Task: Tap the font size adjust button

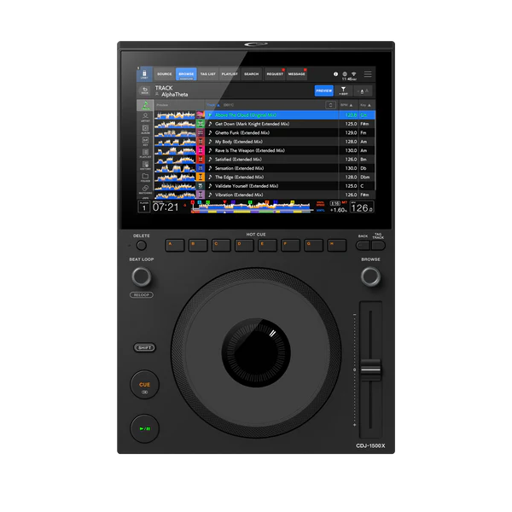Action: pyautogui.click(x=363, y=90)
